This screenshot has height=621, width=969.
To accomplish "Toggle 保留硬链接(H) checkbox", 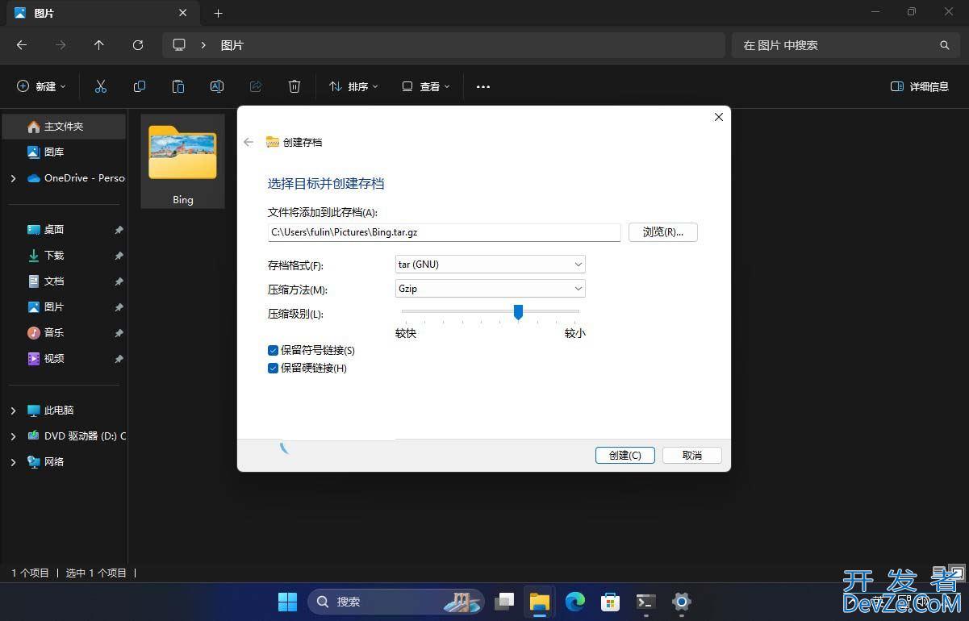I will [273, 368].
